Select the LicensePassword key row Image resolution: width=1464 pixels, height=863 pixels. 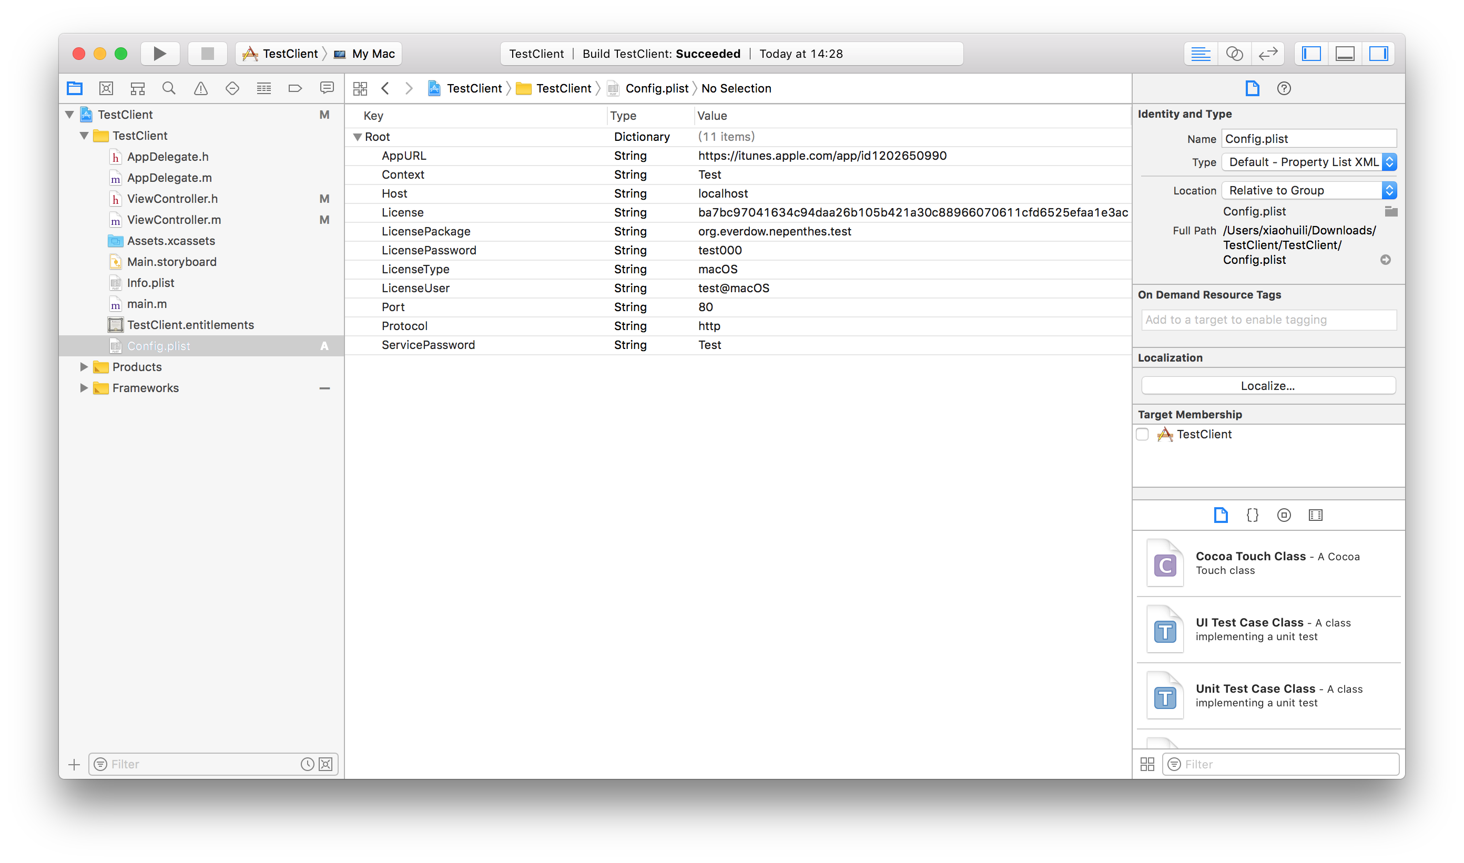738,251
